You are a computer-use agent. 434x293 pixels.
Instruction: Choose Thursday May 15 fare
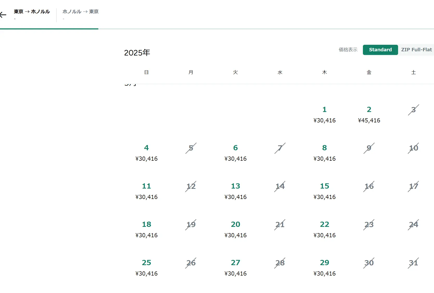coord(324,191)
